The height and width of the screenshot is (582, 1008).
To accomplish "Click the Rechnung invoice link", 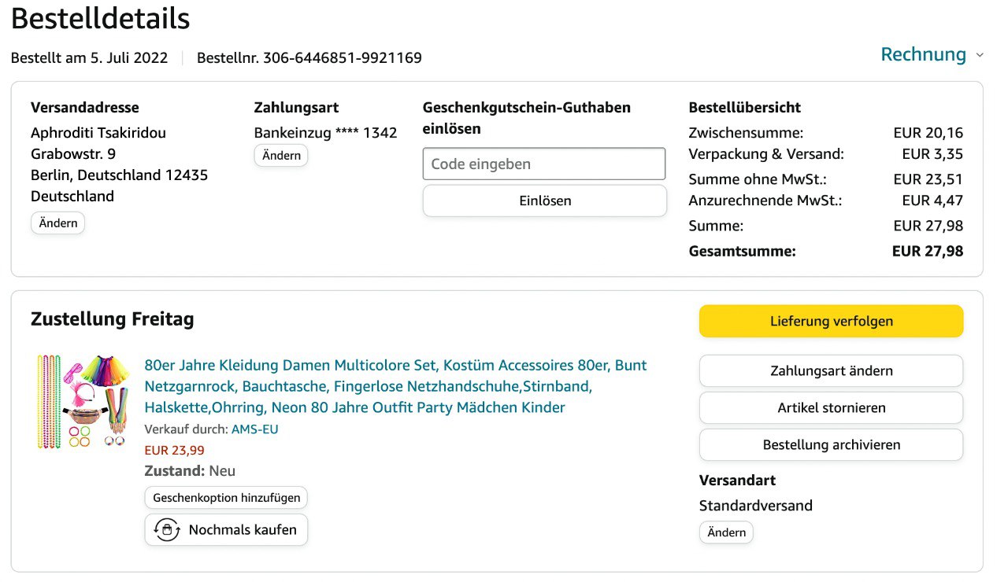I will point(923,54).
